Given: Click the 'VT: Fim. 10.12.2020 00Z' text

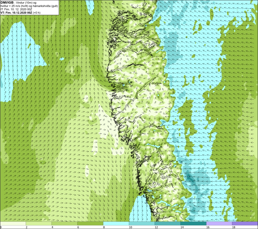Looking at the screenshot, I should pos(16,13).
